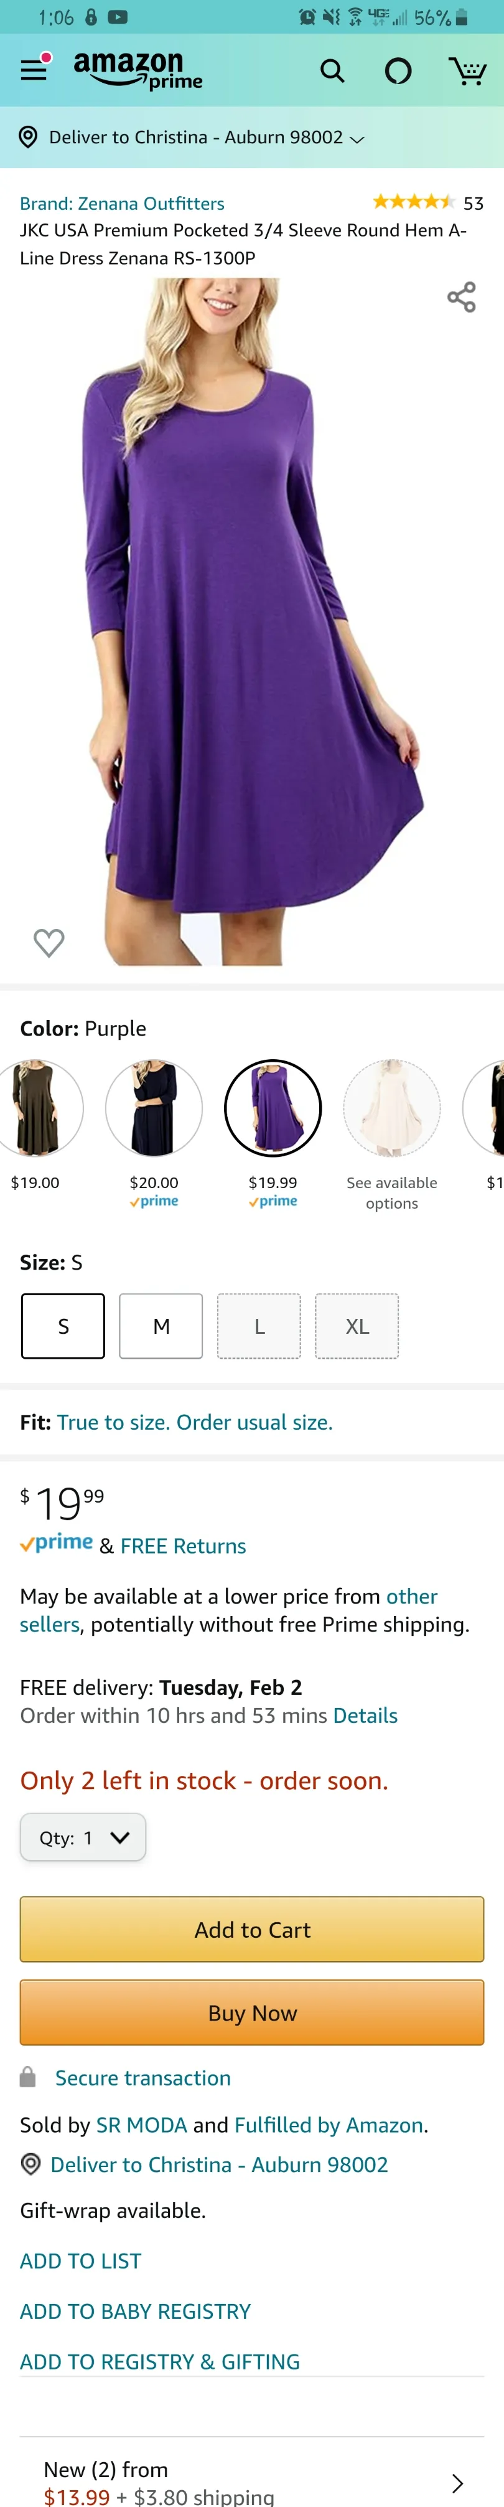504x2507 pixels.
Task: Open the Zenana Outfitters brand link
Action: [x=121, y=204]
